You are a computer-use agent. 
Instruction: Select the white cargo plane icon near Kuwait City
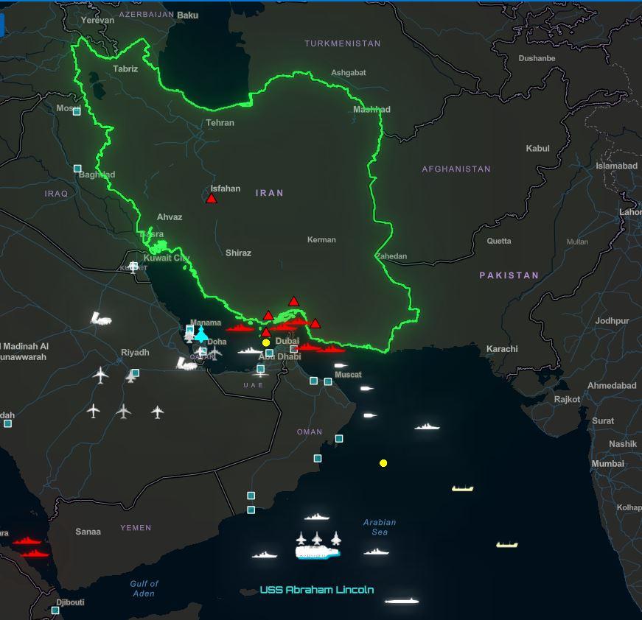[x=100, y=320]
